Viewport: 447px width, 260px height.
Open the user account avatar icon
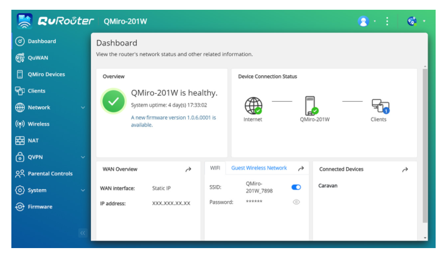point(364,21)
